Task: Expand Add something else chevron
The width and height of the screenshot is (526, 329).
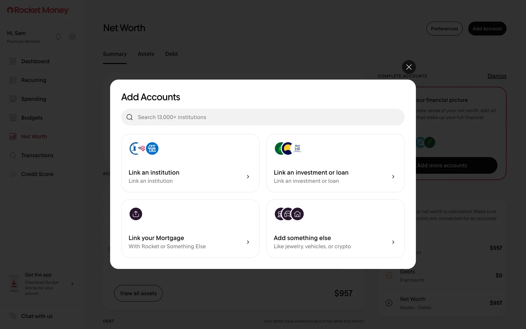Action: (393, 242)
